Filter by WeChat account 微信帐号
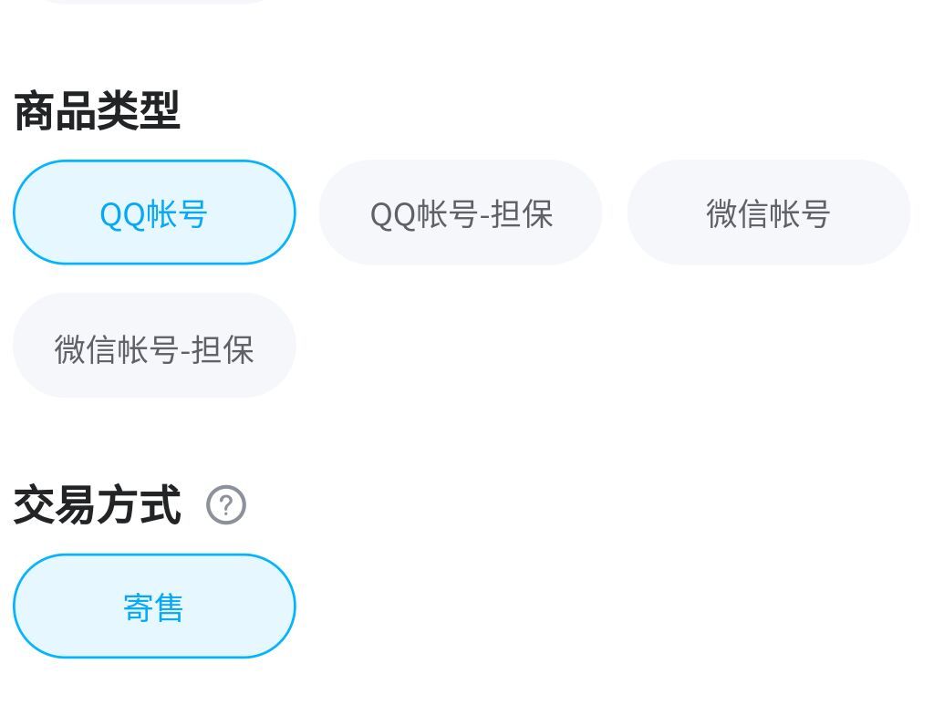Image resolution: width=944 pixels, height=705 pixels. click(768, 213)
